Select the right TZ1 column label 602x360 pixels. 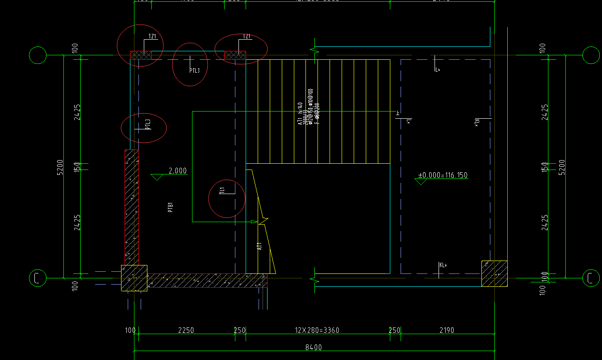[247, 37]
